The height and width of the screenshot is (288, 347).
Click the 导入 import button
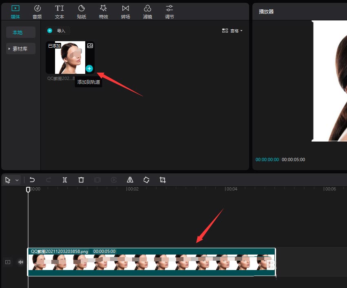tap(57, 31)
